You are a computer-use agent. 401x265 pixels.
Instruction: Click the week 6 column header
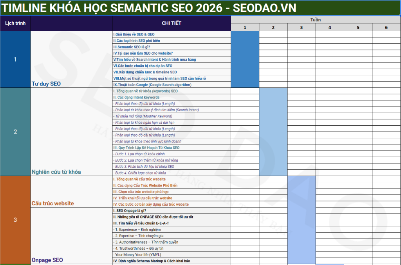tap(386, 27)
